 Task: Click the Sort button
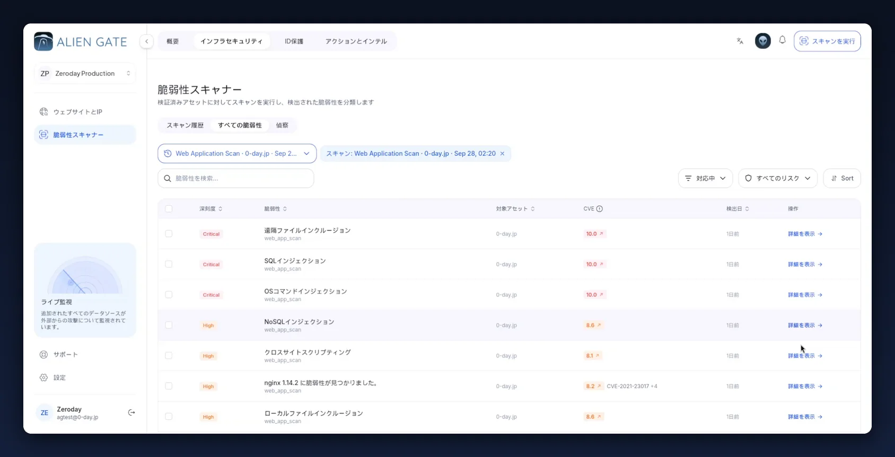(x=842, y=178)
